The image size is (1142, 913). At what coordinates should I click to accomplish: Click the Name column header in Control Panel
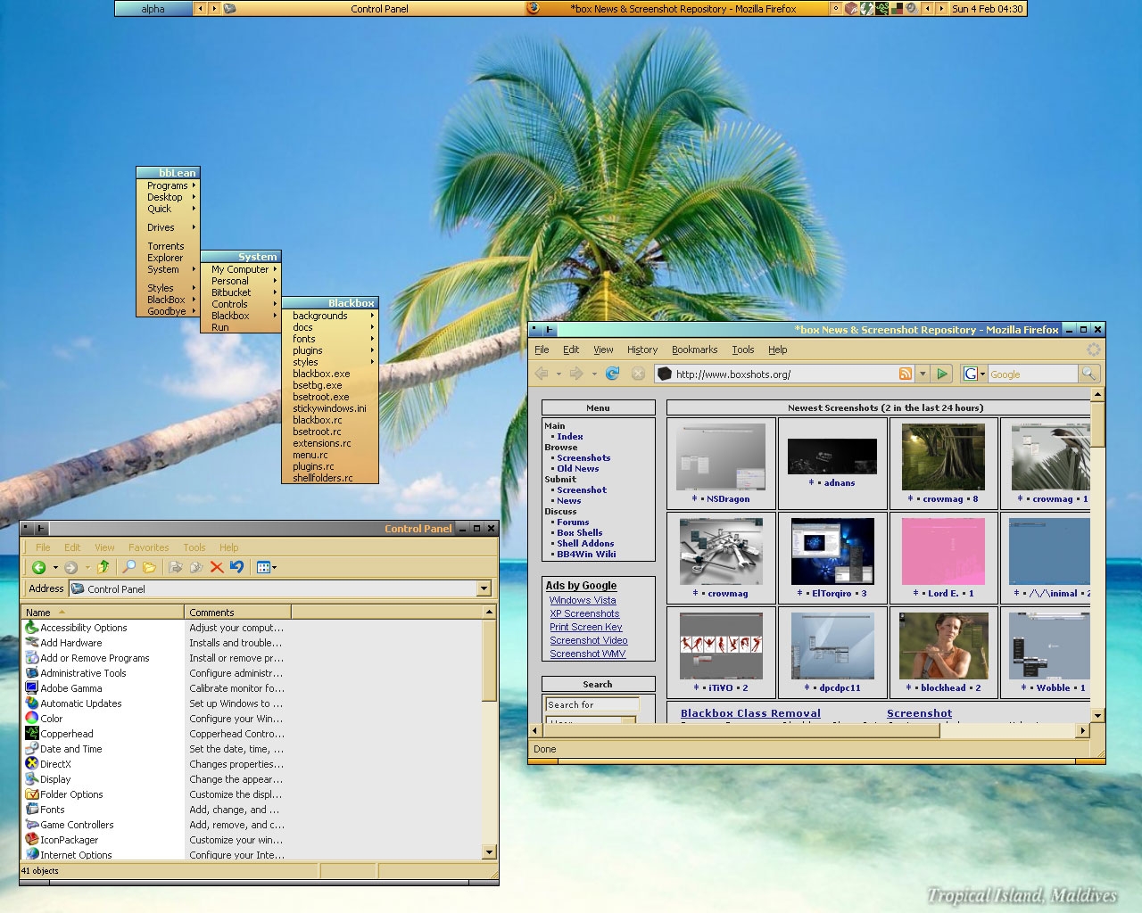103,612
